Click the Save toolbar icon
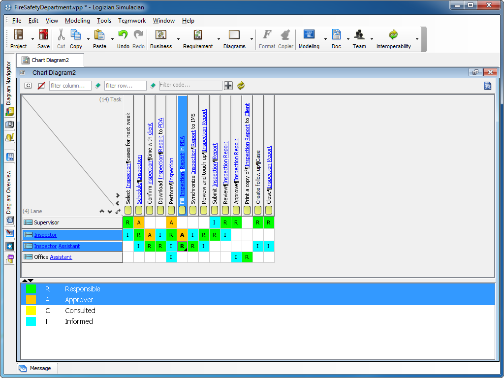 [x=43, y=35]
